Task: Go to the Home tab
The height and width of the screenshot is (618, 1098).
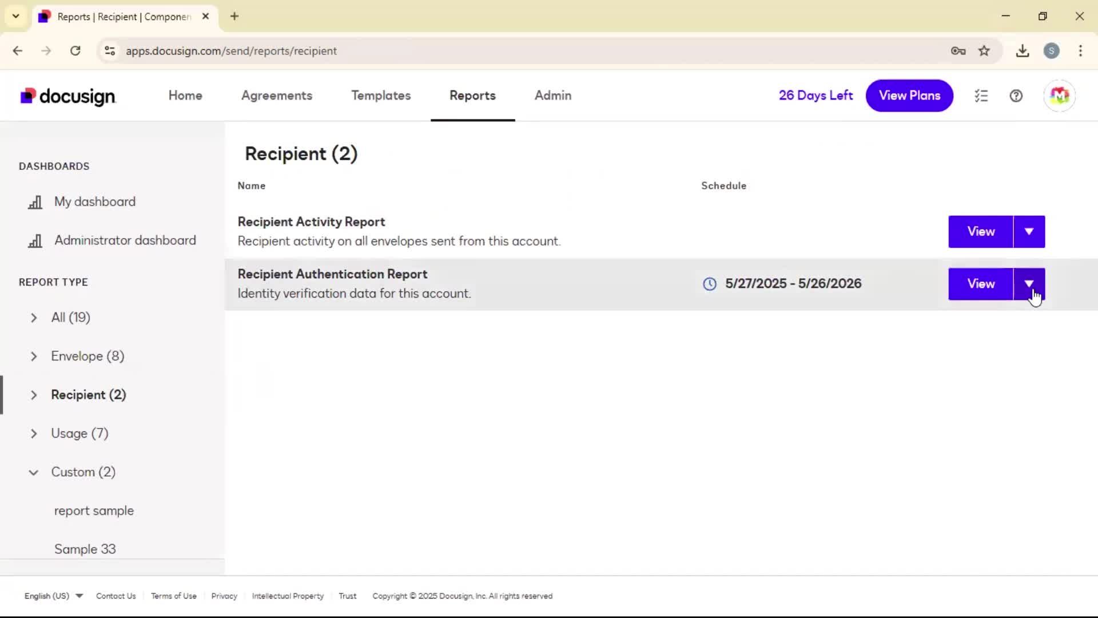Action: coord(185,96)
